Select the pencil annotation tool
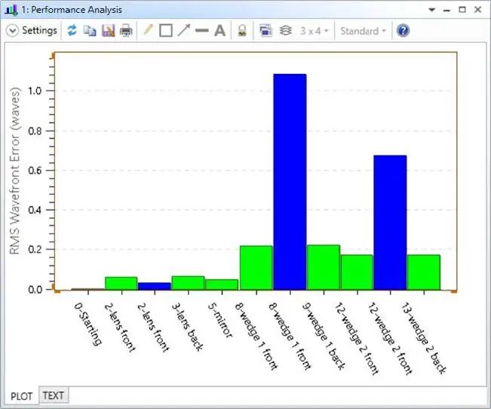 tap(148, 30)
